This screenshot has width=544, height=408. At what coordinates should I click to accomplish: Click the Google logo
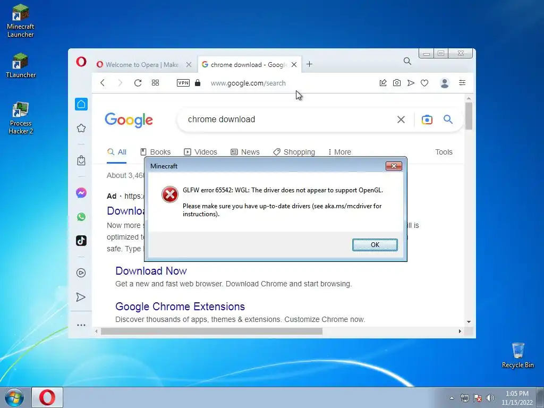(129, 120)
